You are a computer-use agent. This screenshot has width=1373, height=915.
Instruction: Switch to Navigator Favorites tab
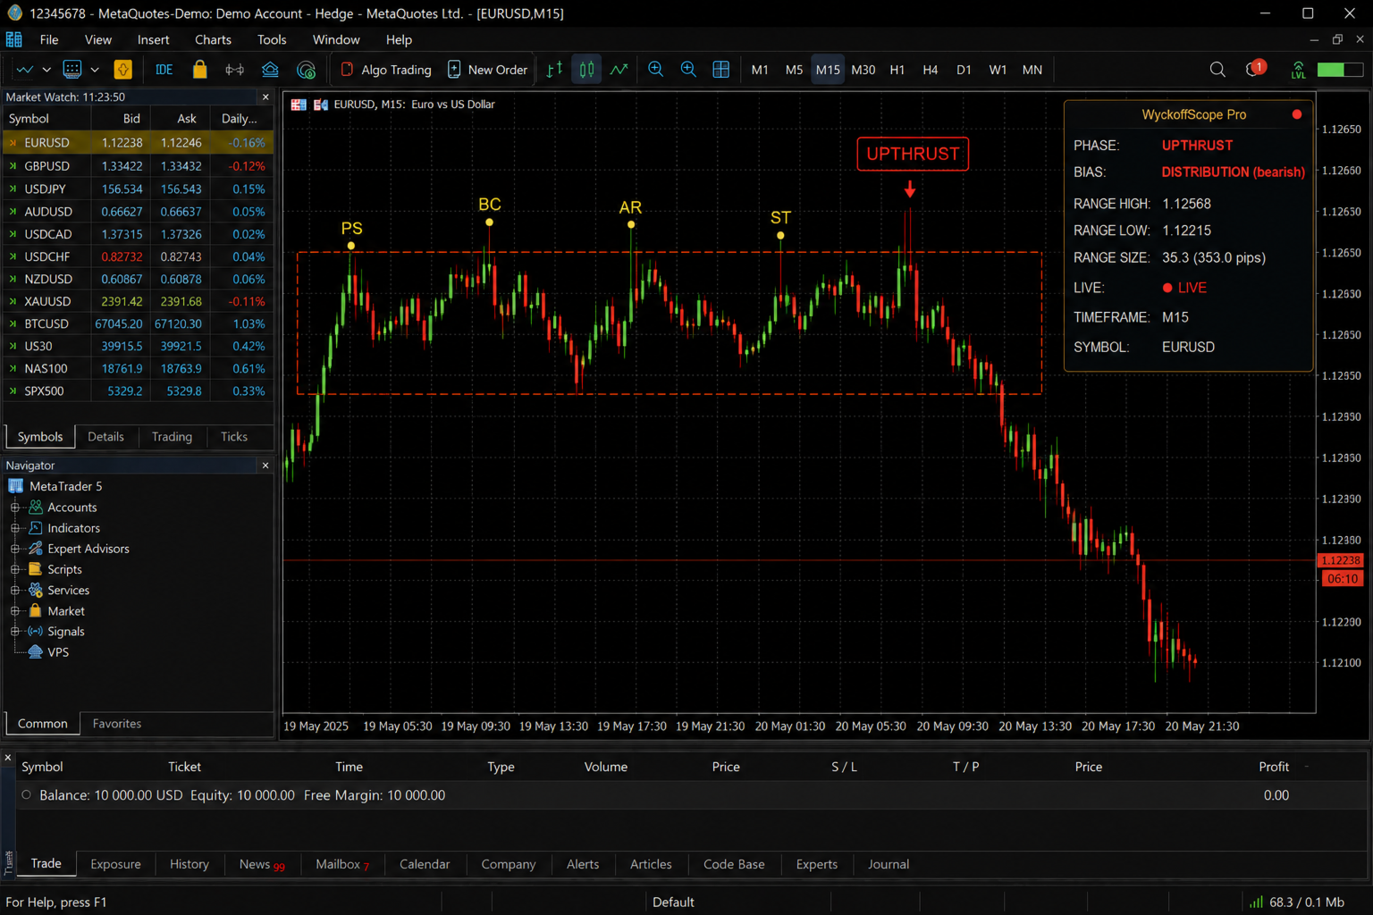pos(117,724)
